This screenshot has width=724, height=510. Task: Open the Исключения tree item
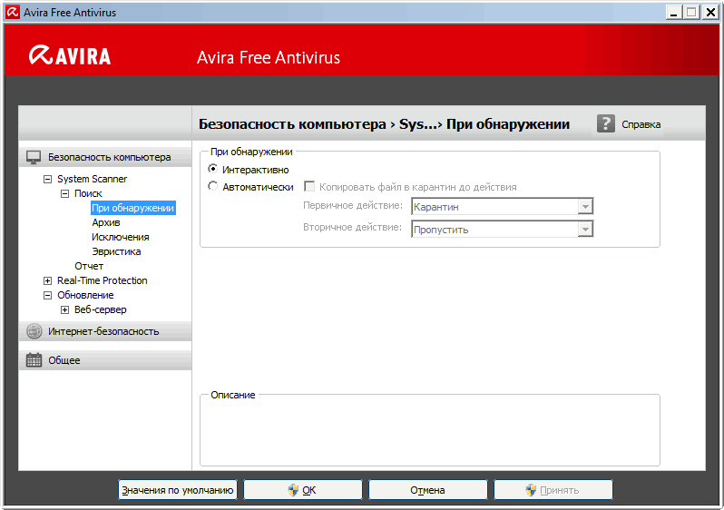click(x=121, y=237)
